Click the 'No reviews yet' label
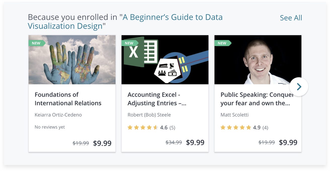Image resolution: width=330 pixels, height=171 pixels. pos(50,127)
